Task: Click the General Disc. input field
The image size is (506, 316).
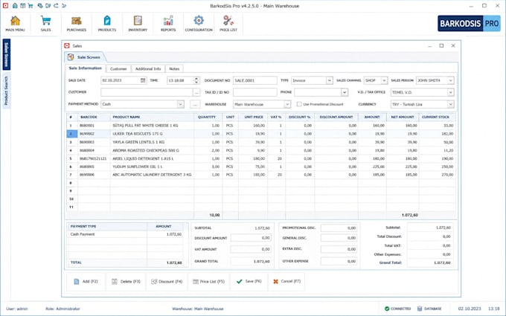Action: (339, 238)
